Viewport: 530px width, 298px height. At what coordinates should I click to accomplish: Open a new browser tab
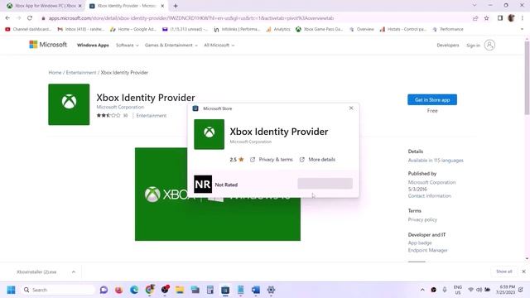click(x=176, y=6)
